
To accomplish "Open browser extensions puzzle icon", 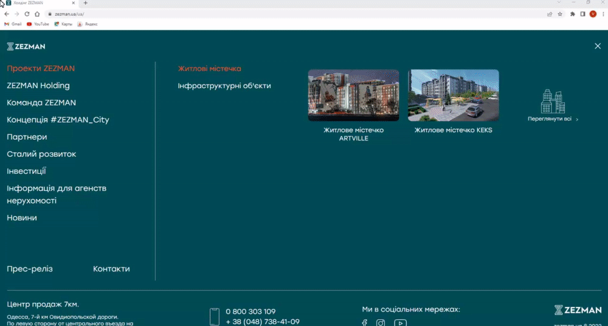I will point(572,14).
